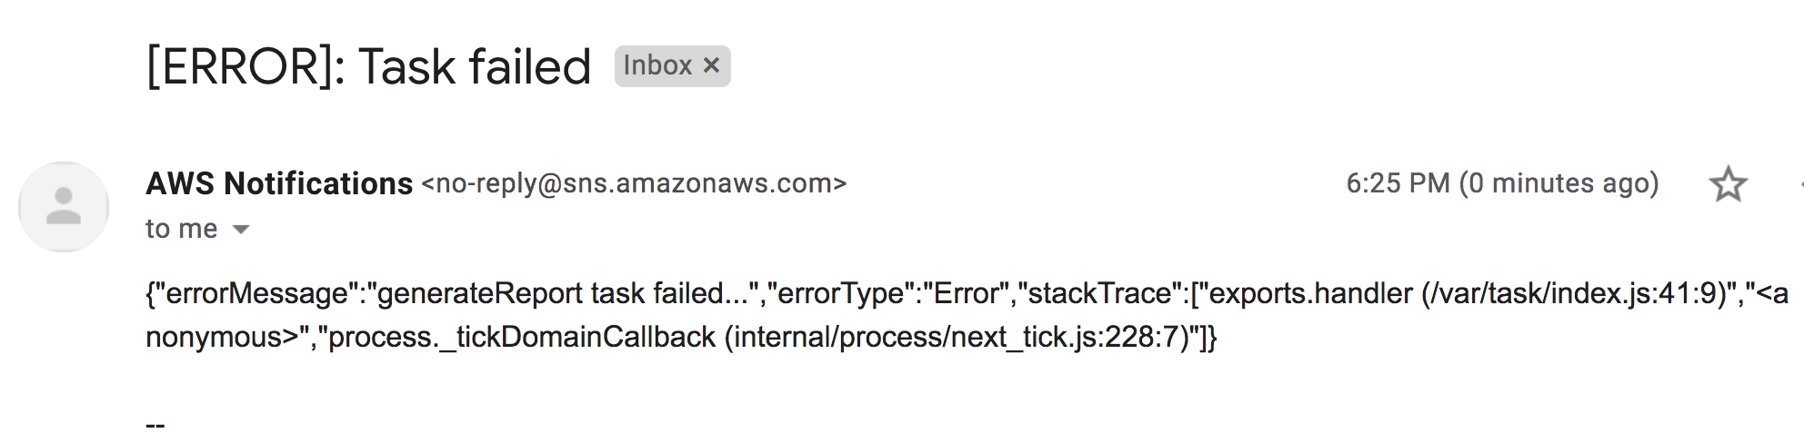Image resolution: width=1804 pixels, height=443 pixels.
Task: Open the sender's profile avatar
Action: pos(64,207)
